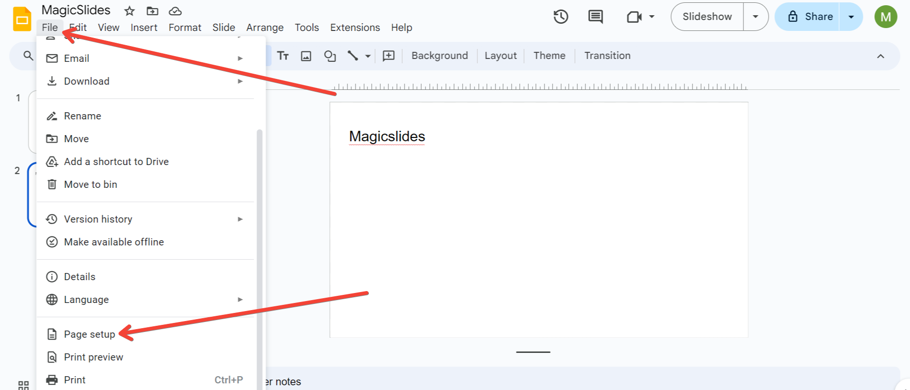Open Print preview

click(x=145, y=357)
